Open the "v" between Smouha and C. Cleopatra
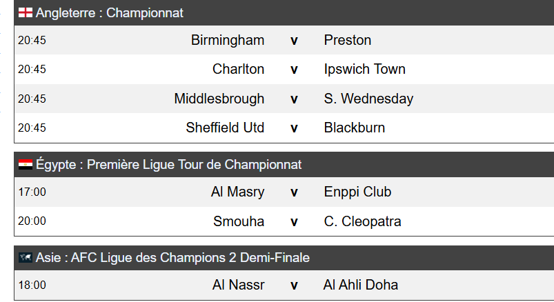Screen dimensions: 554x302 [294, 221]
